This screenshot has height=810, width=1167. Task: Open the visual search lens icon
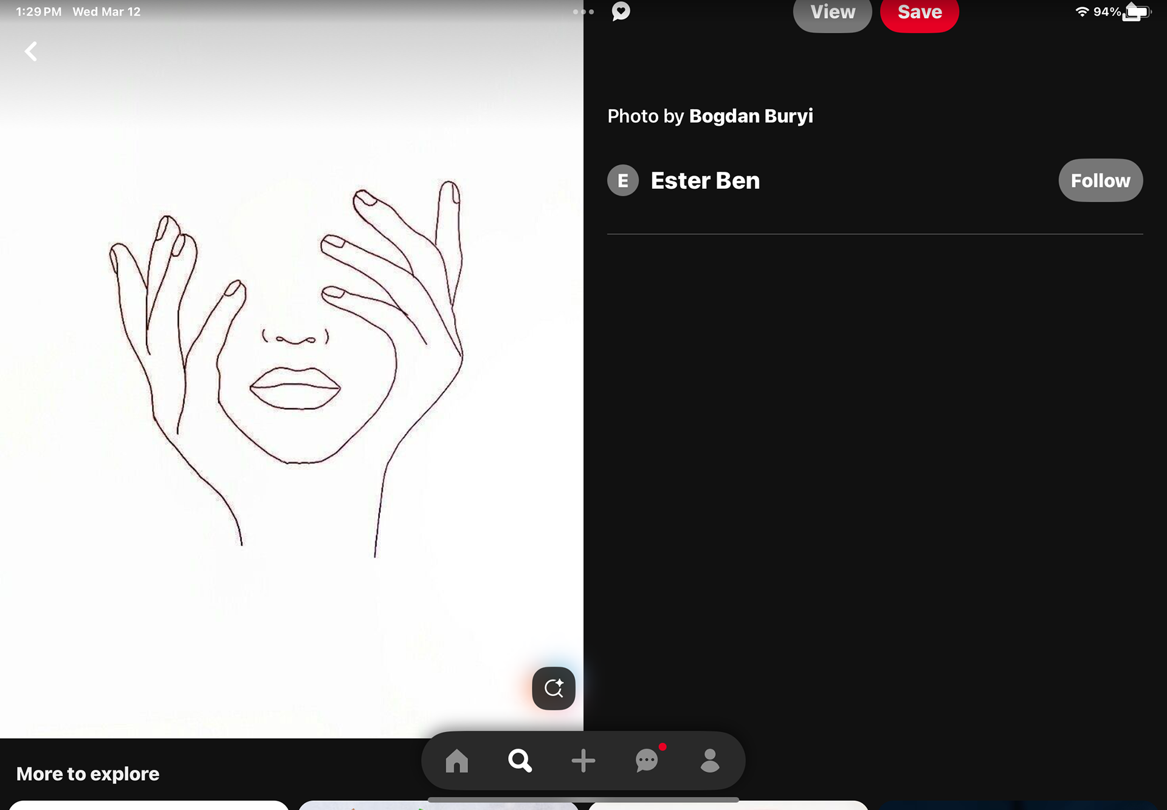coord(553,688)
